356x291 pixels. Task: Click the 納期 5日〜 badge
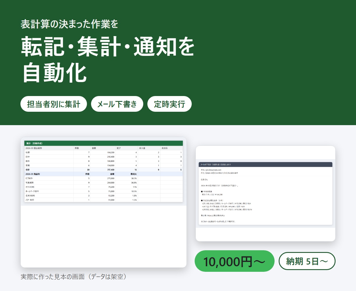[x=307, y=261]
